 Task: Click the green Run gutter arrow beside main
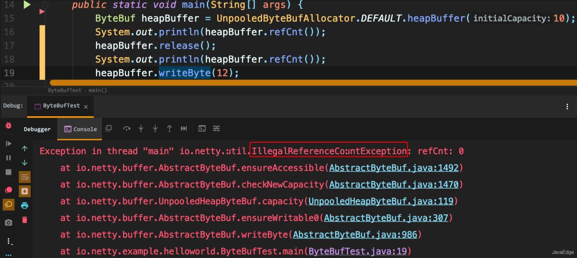27,5
